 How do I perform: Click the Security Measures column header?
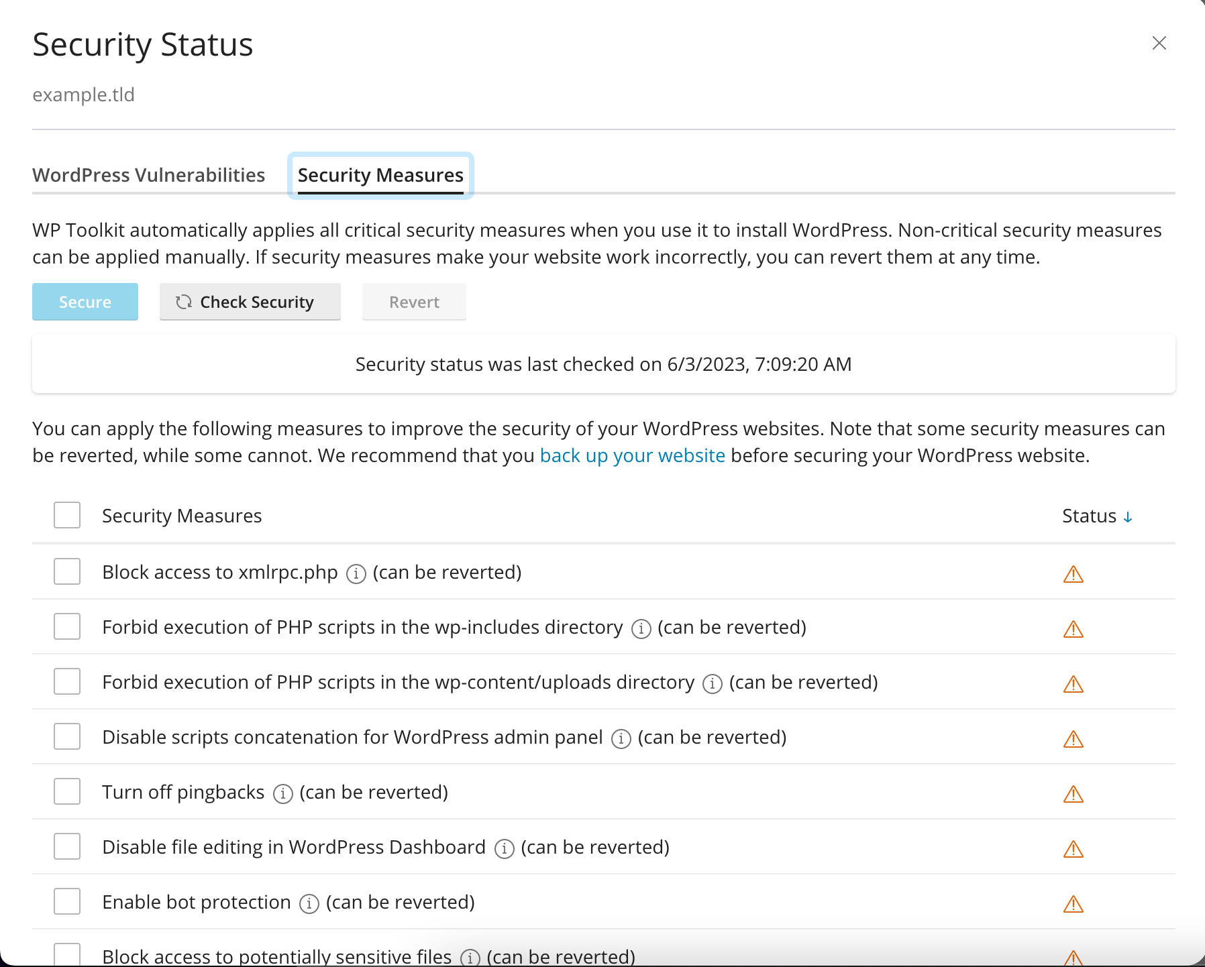tap(182, 516)
